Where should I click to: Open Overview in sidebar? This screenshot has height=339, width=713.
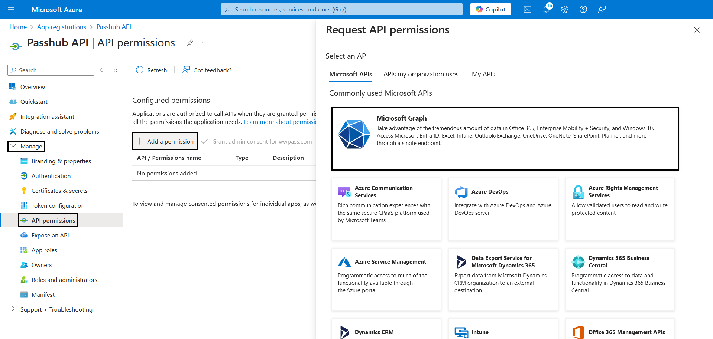33,87
